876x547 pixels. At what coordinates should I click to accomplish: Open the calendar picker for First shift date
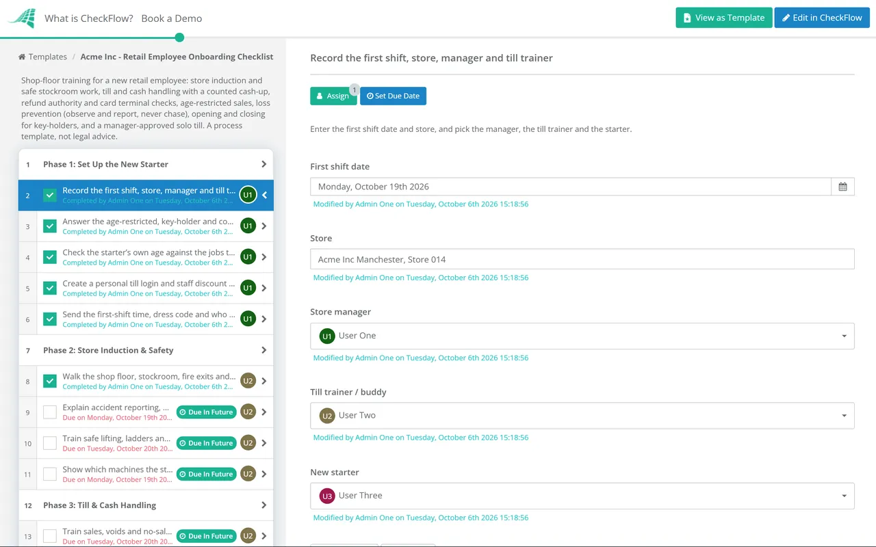tap(842, 187)
